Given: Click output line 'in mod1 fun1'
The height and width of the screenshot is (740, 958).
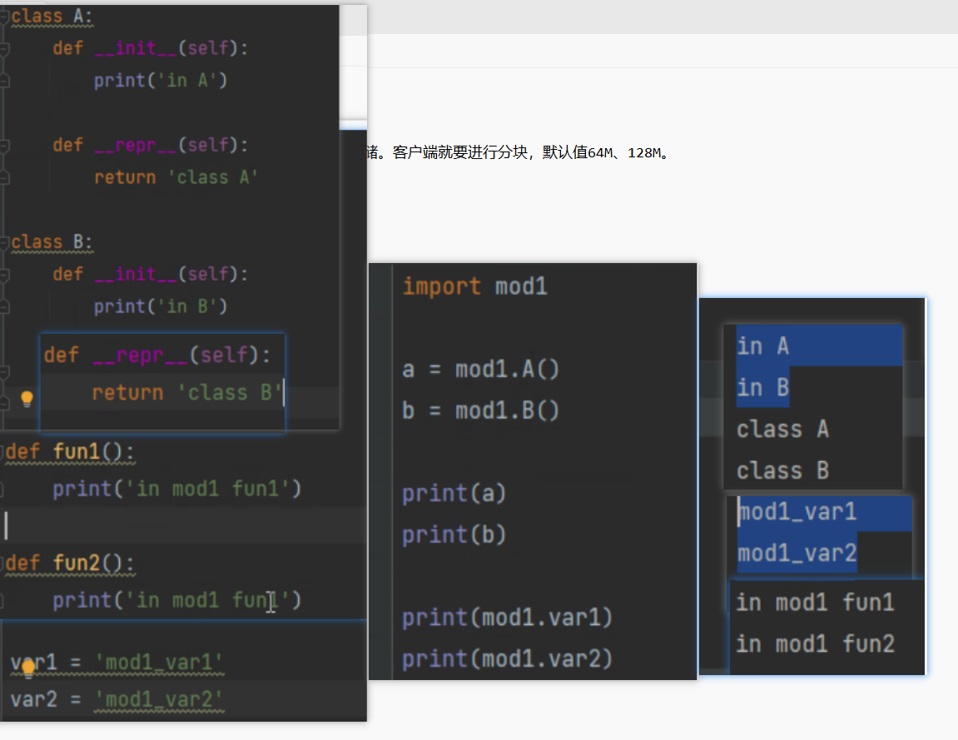Looking at the screenshot, I should click(x=815, y=603).
